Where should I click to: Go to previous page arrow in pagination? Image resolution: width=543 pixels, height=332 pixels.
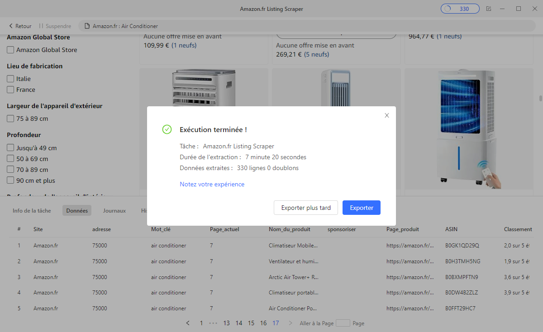(x=188, y=323)
